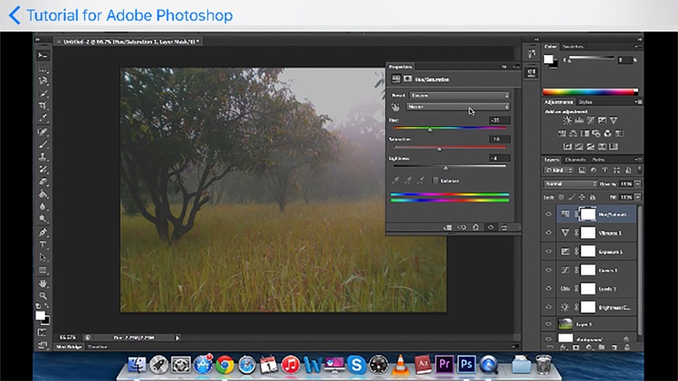678x381 pixels.
Task: Select the Clone Stamp tool
Action: coord(42,156)
